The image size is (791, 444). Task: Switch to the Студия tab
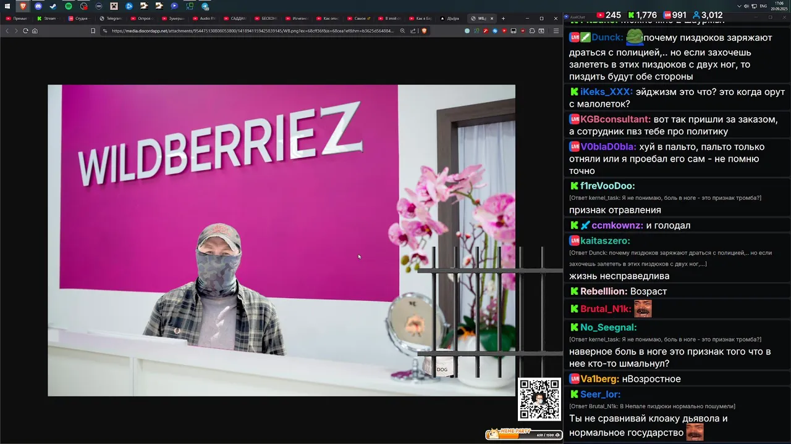tap(80, 18)
